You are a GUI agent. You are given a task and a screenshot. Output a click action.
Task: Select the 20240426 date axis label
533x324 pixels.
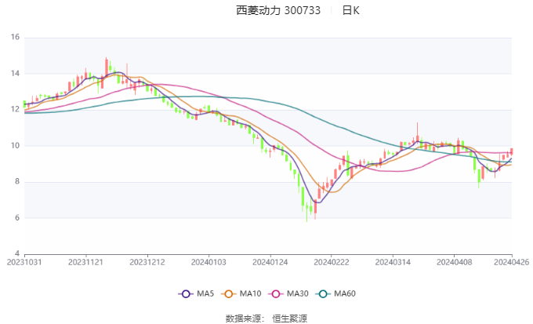pos(512,262)
